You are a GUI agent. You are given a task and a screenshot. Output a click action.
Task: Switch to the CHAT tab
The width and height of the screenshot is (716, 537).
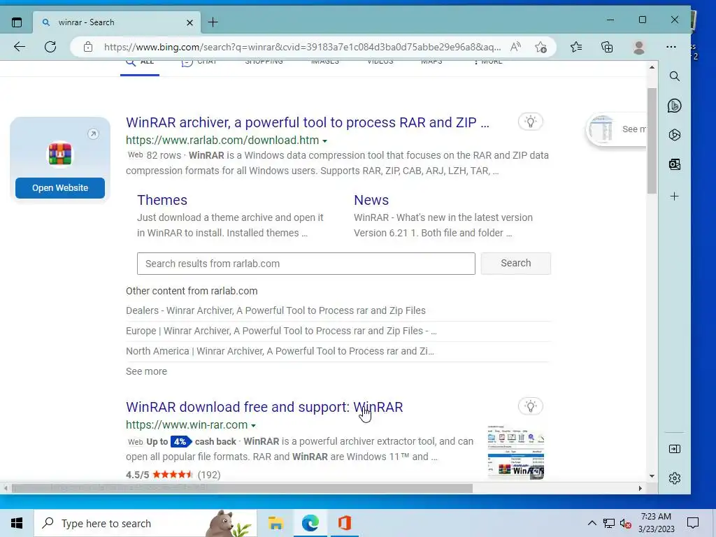click(199, 62)
